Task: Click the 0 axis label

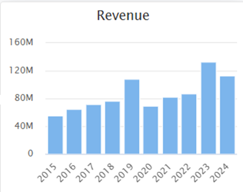Action: tap(30, 153)
